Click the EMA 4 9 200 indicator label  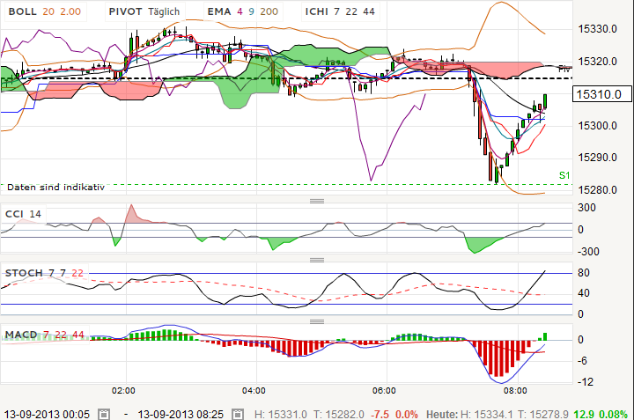point(243,11)
